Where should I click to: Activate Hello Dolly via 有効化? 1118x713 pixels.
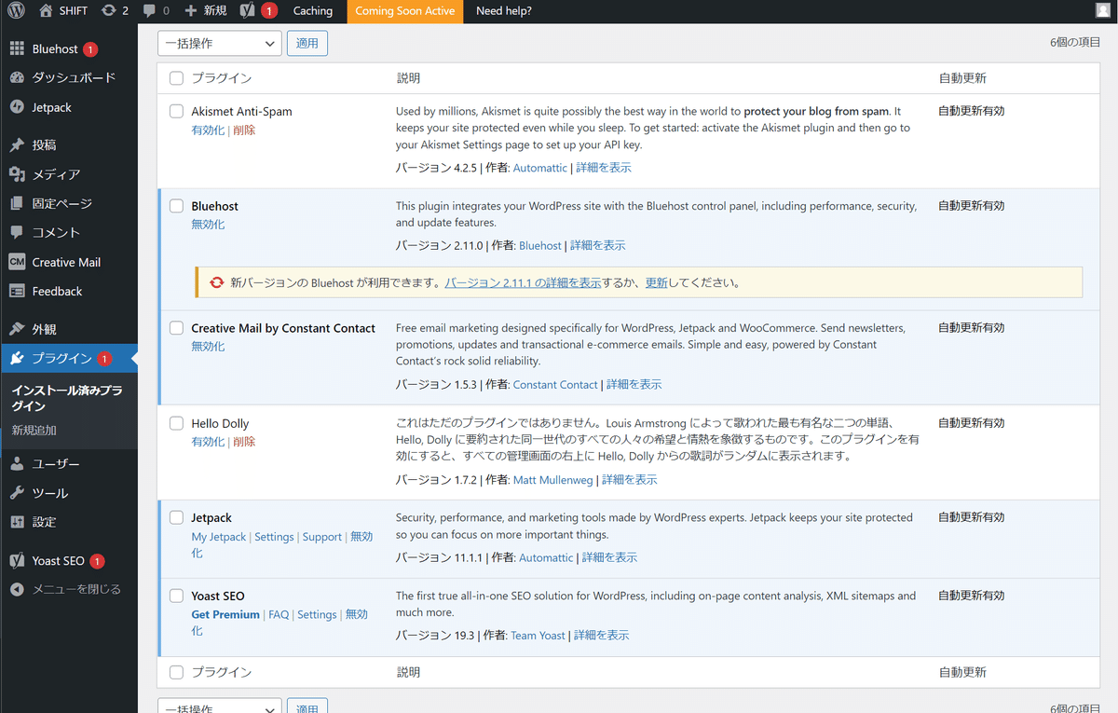coord(208,442)
